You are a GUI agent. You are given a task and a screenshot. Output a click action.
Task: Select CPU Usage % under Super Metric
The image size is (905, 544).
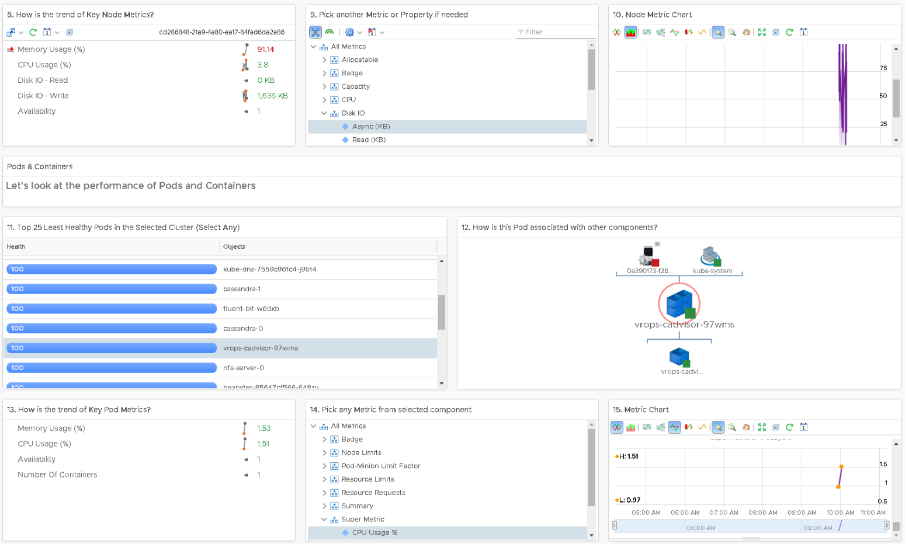374,532
